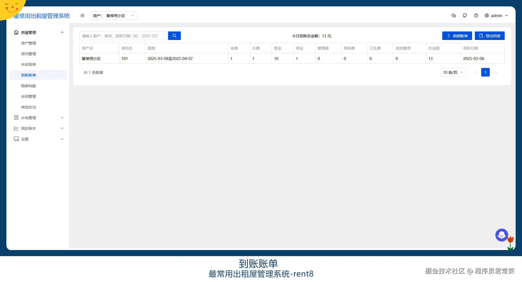Click the search magnifier button
The width and height of the screenshot is (522, 282).
(x=174, y=35)
